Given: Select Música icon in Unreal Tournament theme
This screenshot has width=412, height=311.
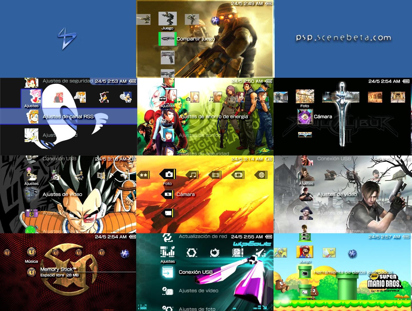Looking at the screenshot, I should pyautogui.click(x=31, y=252).
